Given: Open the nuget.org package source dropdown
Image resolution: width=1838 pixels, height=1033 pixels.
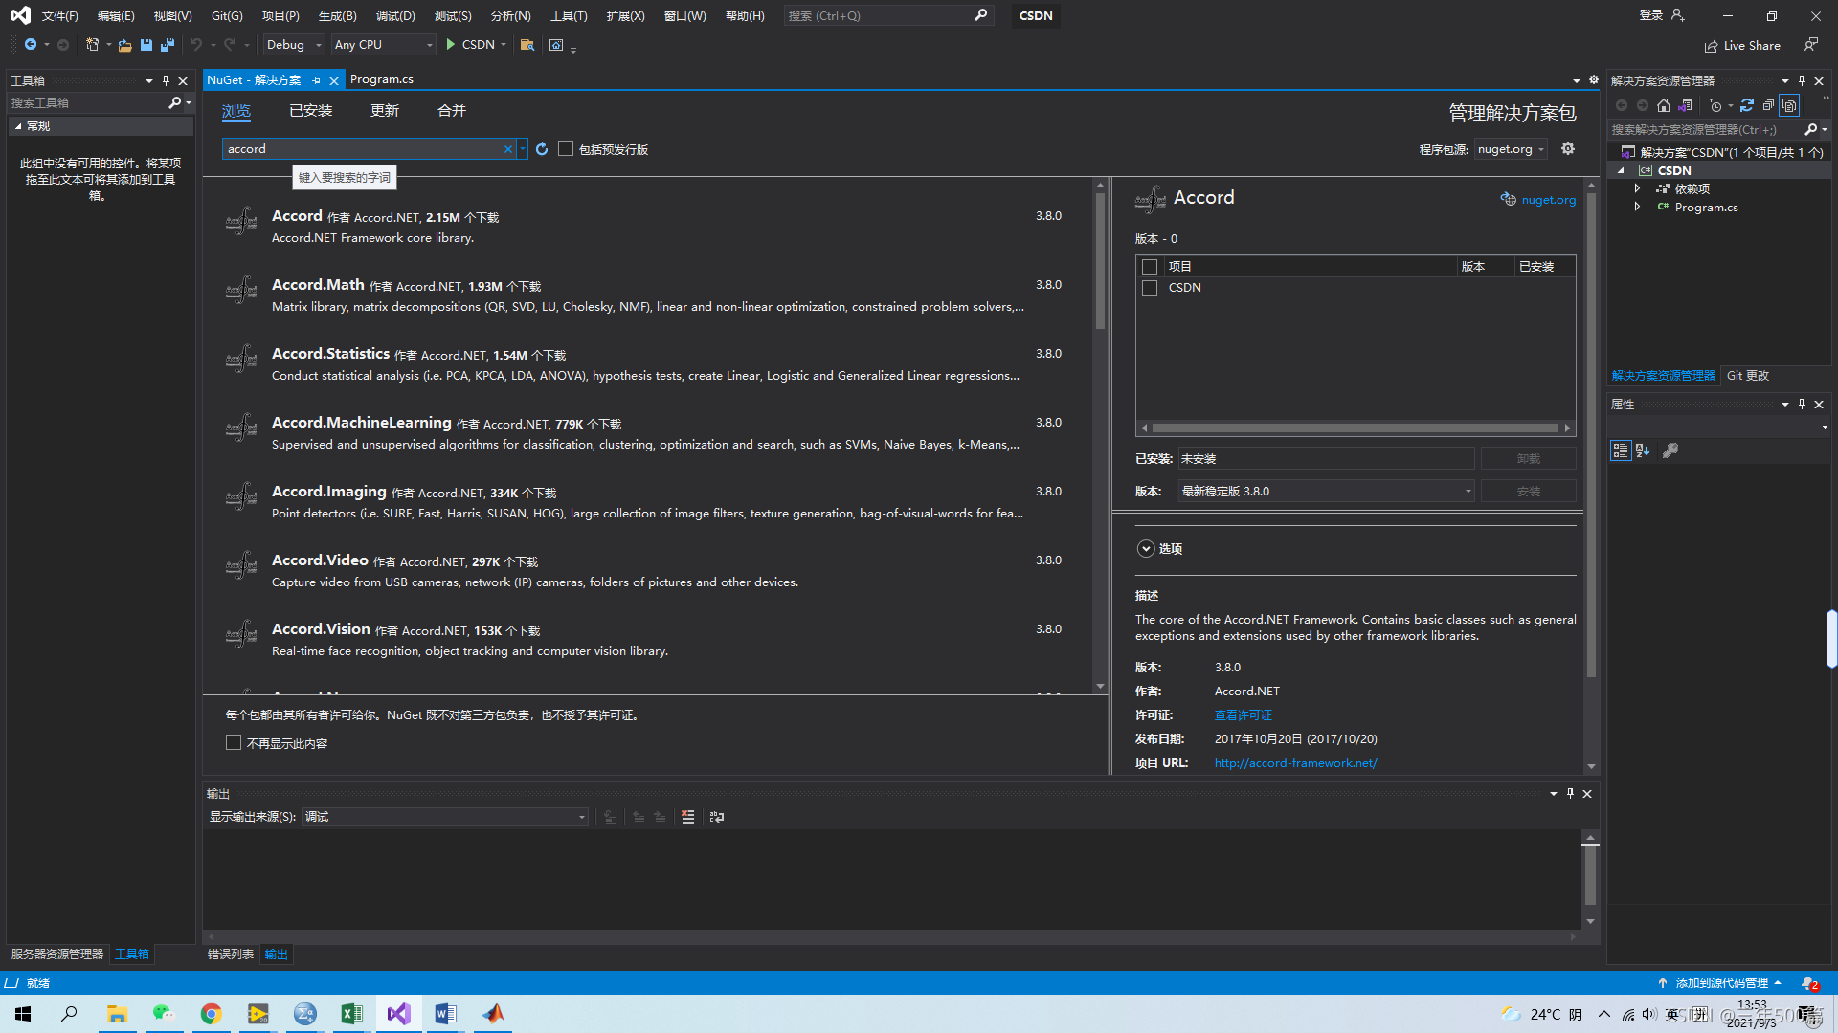Looking at the screenshot, I should pyautogui.click(x=1511, y=149).
